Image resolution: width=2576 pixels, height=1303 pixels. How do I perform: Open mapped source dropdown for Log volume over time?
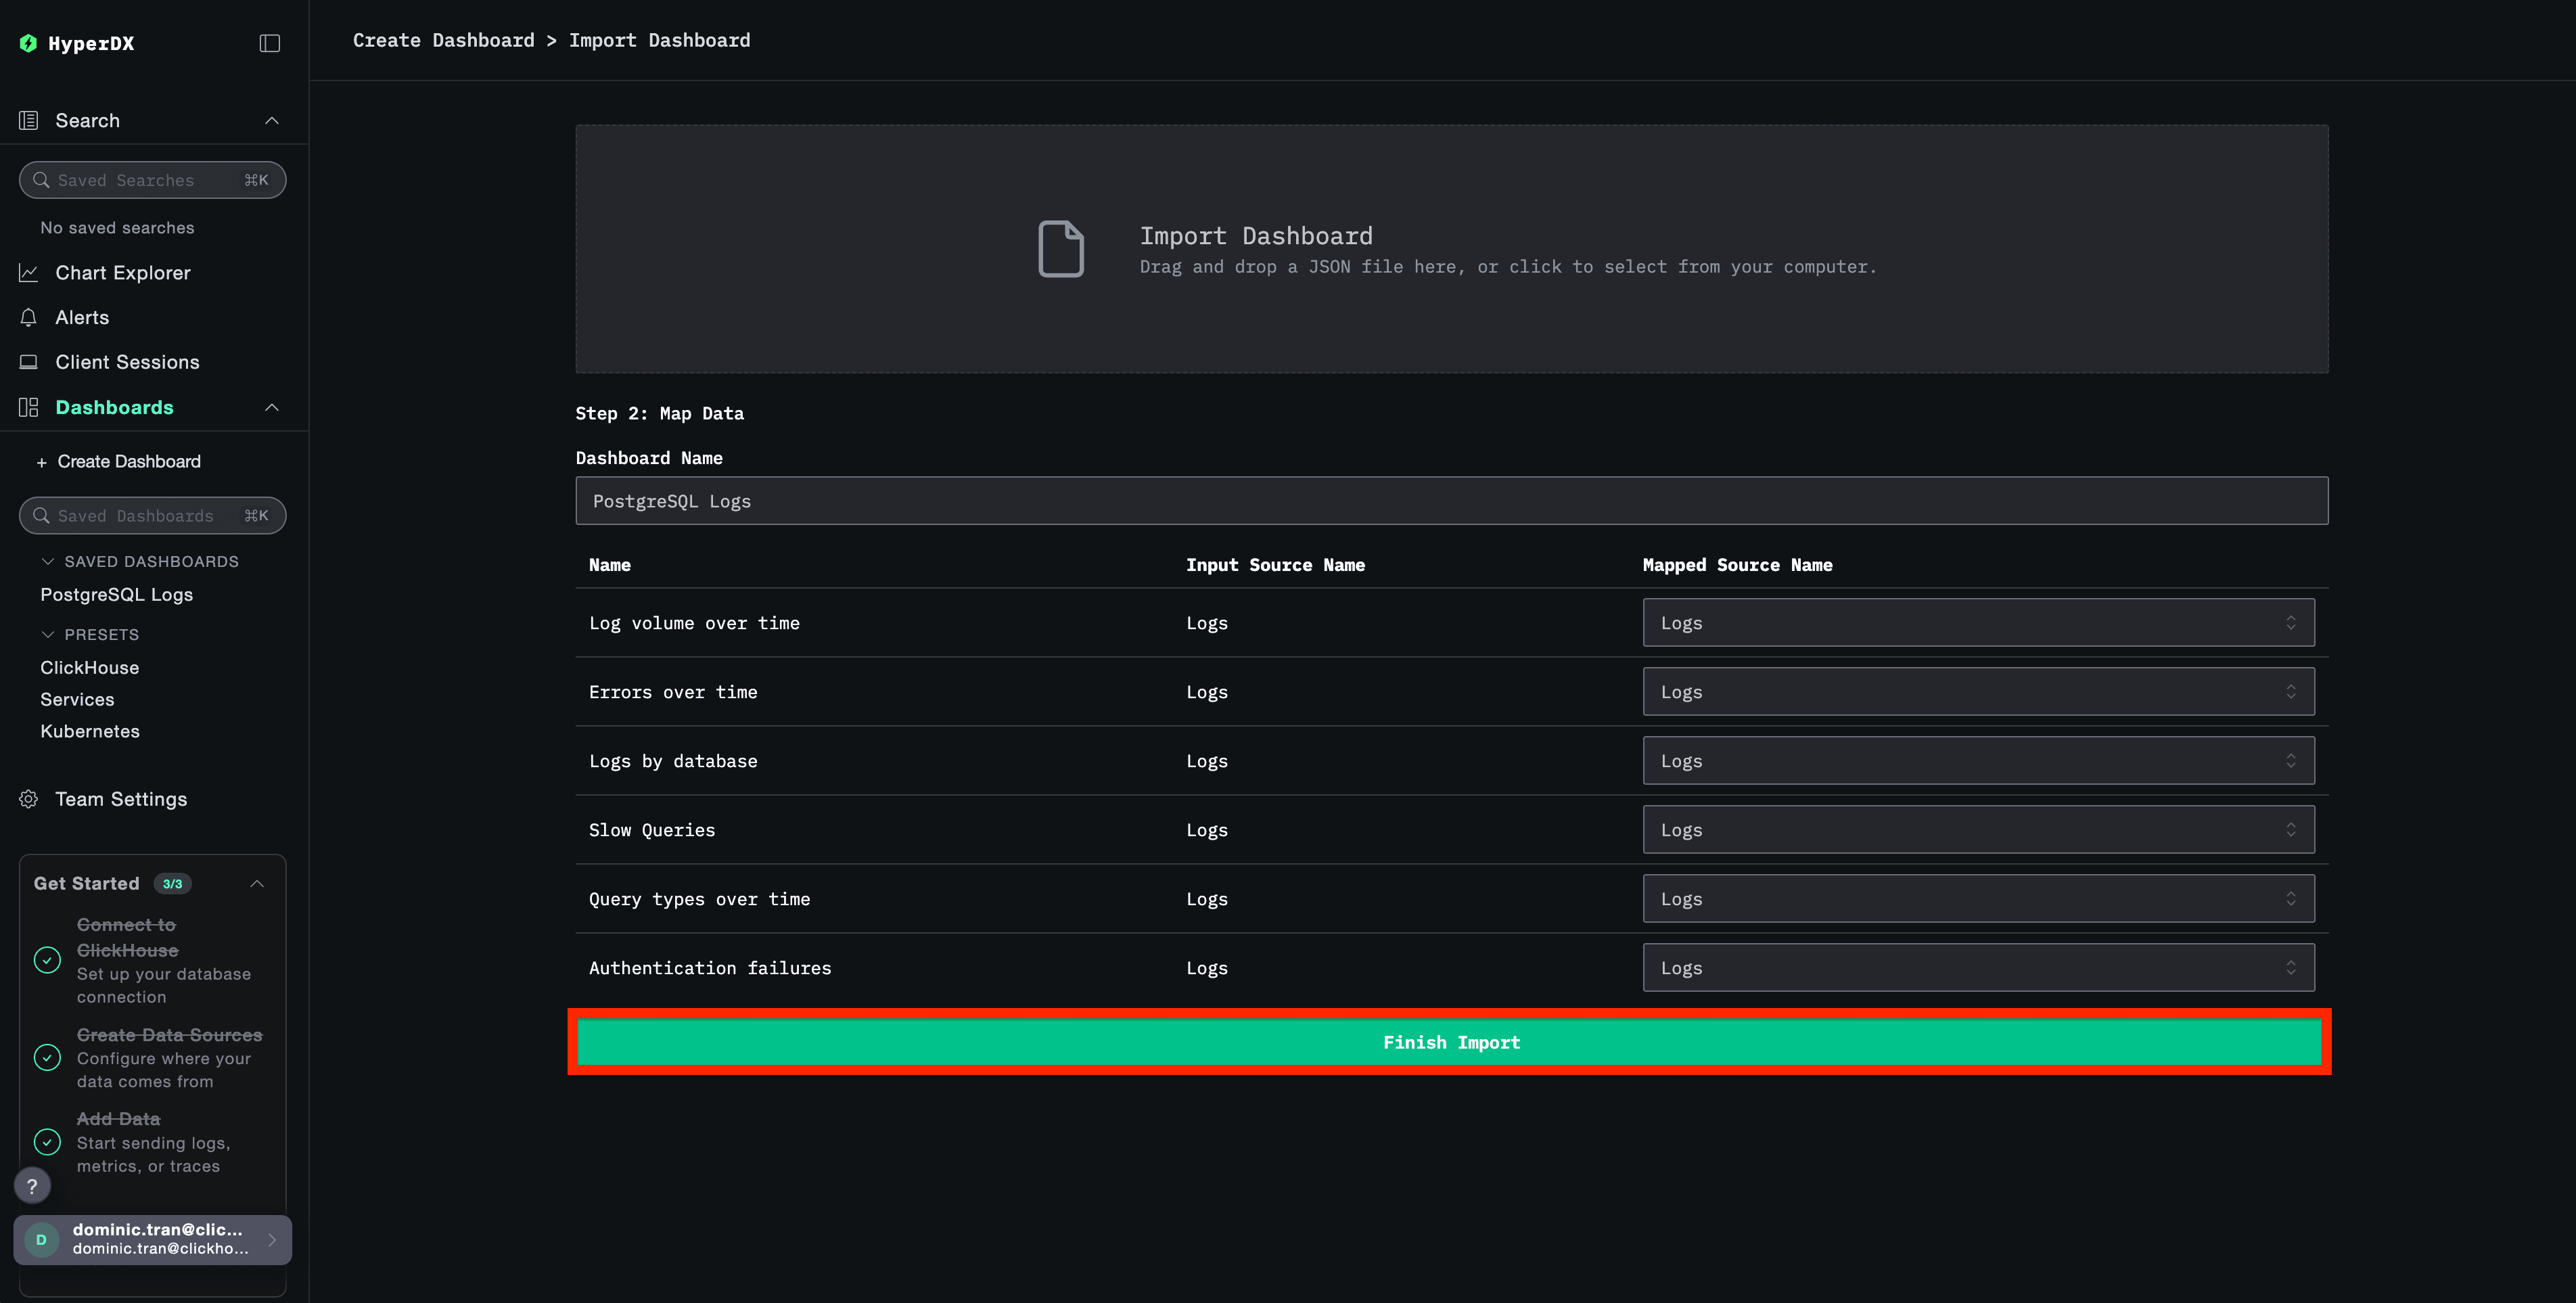[1978, 623]
